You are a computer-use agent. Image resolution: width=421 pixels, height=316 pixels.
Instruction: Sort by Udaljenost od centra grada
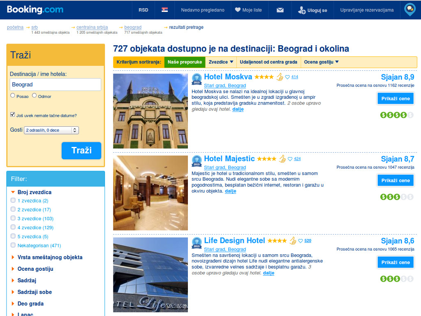[x=268, y=62]
